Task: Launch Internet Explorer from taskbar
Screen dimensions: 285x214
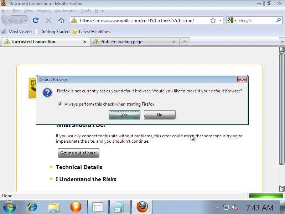Action: [32, 207]
